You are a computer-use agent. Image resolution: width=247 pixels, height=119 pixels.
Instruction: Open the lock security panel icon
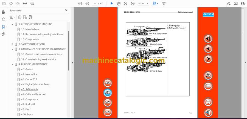[3, 12]
